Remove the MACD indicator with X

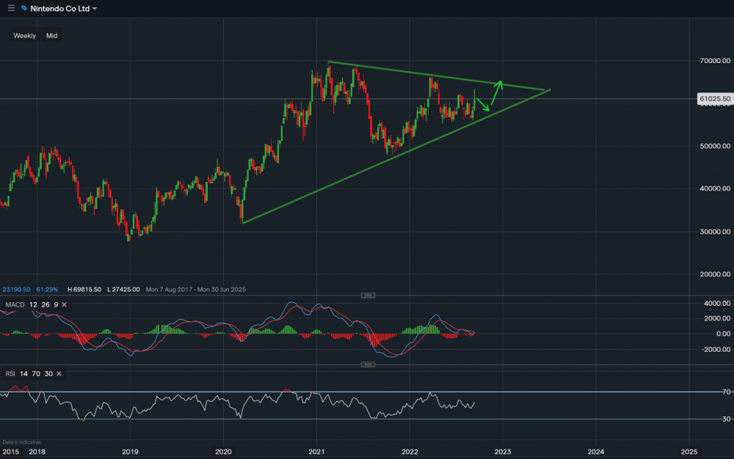pyautogui.click(x=64, y=304)
